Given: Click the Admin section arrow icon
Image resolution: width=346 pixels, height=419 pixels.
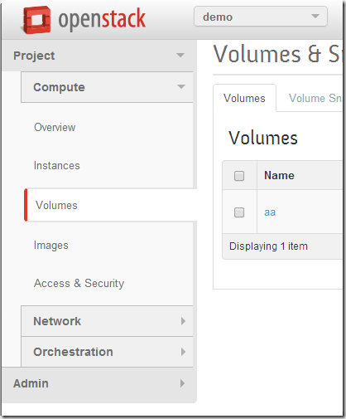Looking at the screenshot, I should click(x=182, y=383).
